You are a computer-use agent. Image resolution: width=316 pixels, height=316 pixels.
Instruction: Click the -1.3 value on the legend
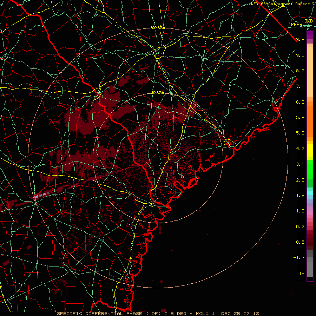pos(299,258)
